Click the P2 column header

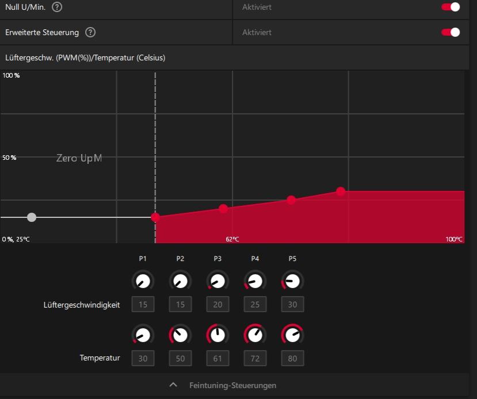click(180, 259)
